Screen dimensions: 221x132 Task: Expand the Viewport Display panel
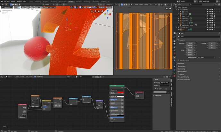coord(184,77)
